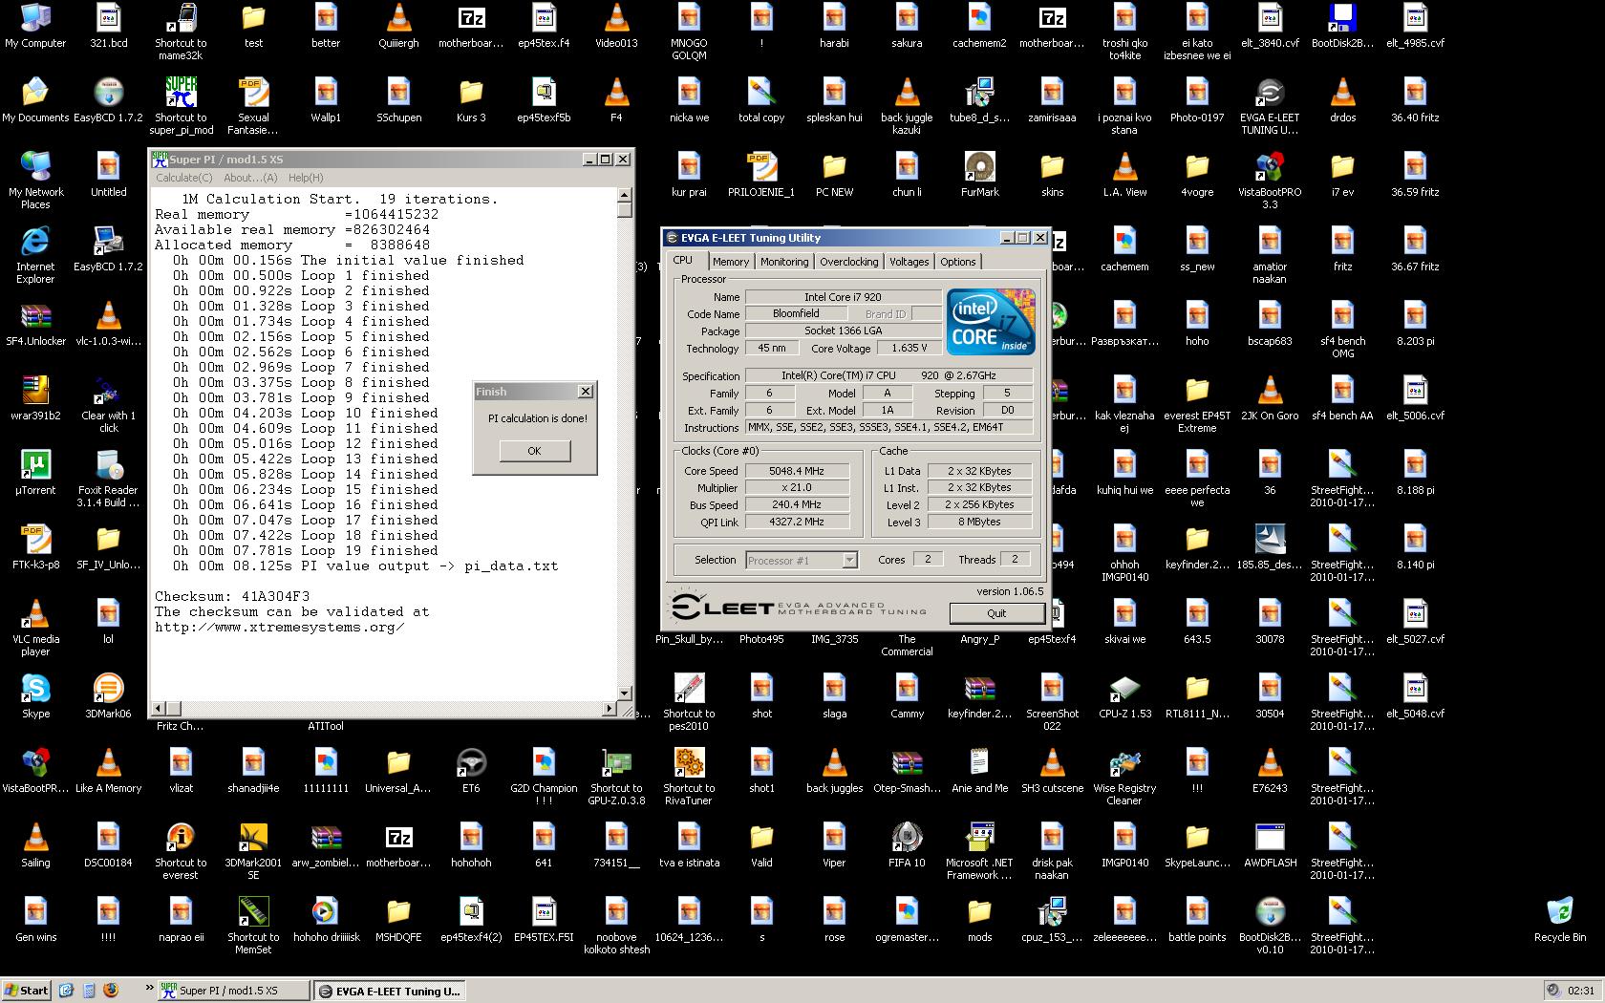The height and width of the screenshot is (1003, 1605).
Task: Open the Recycle Bin icon
Action: coord(1559,919)
